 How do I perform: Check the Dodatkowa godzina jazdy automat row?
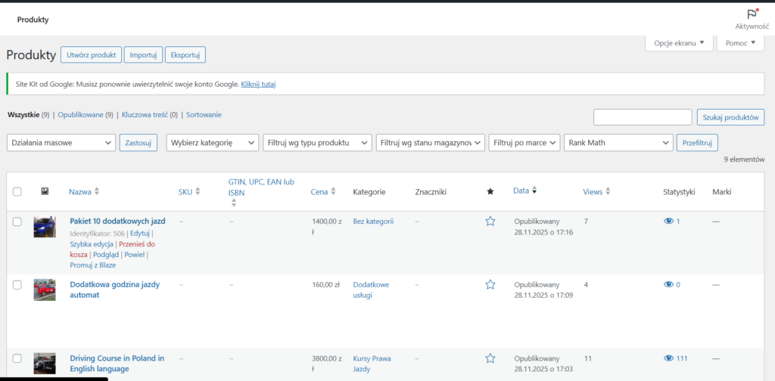[17, 284]
